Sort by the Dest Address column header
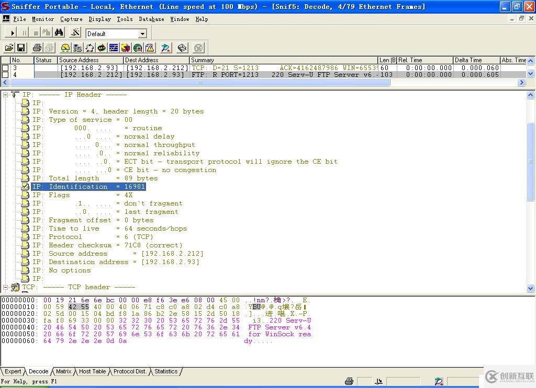The height and width of the screenshot is (388, 536). coord(156,60)
